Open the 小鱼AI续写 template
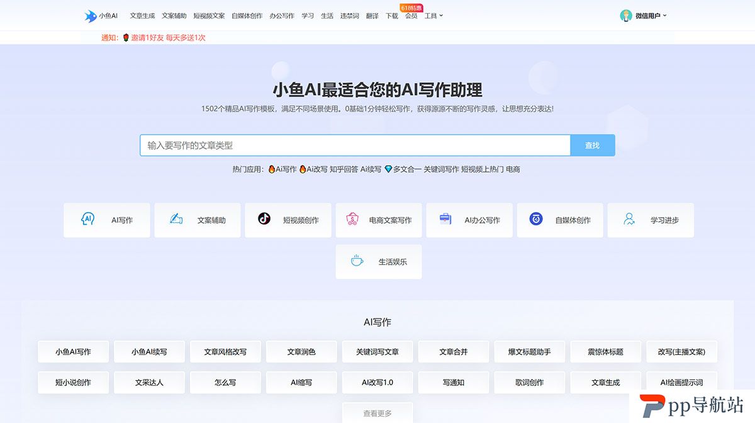Screen dimensions: 755x423 coord(149,352)
